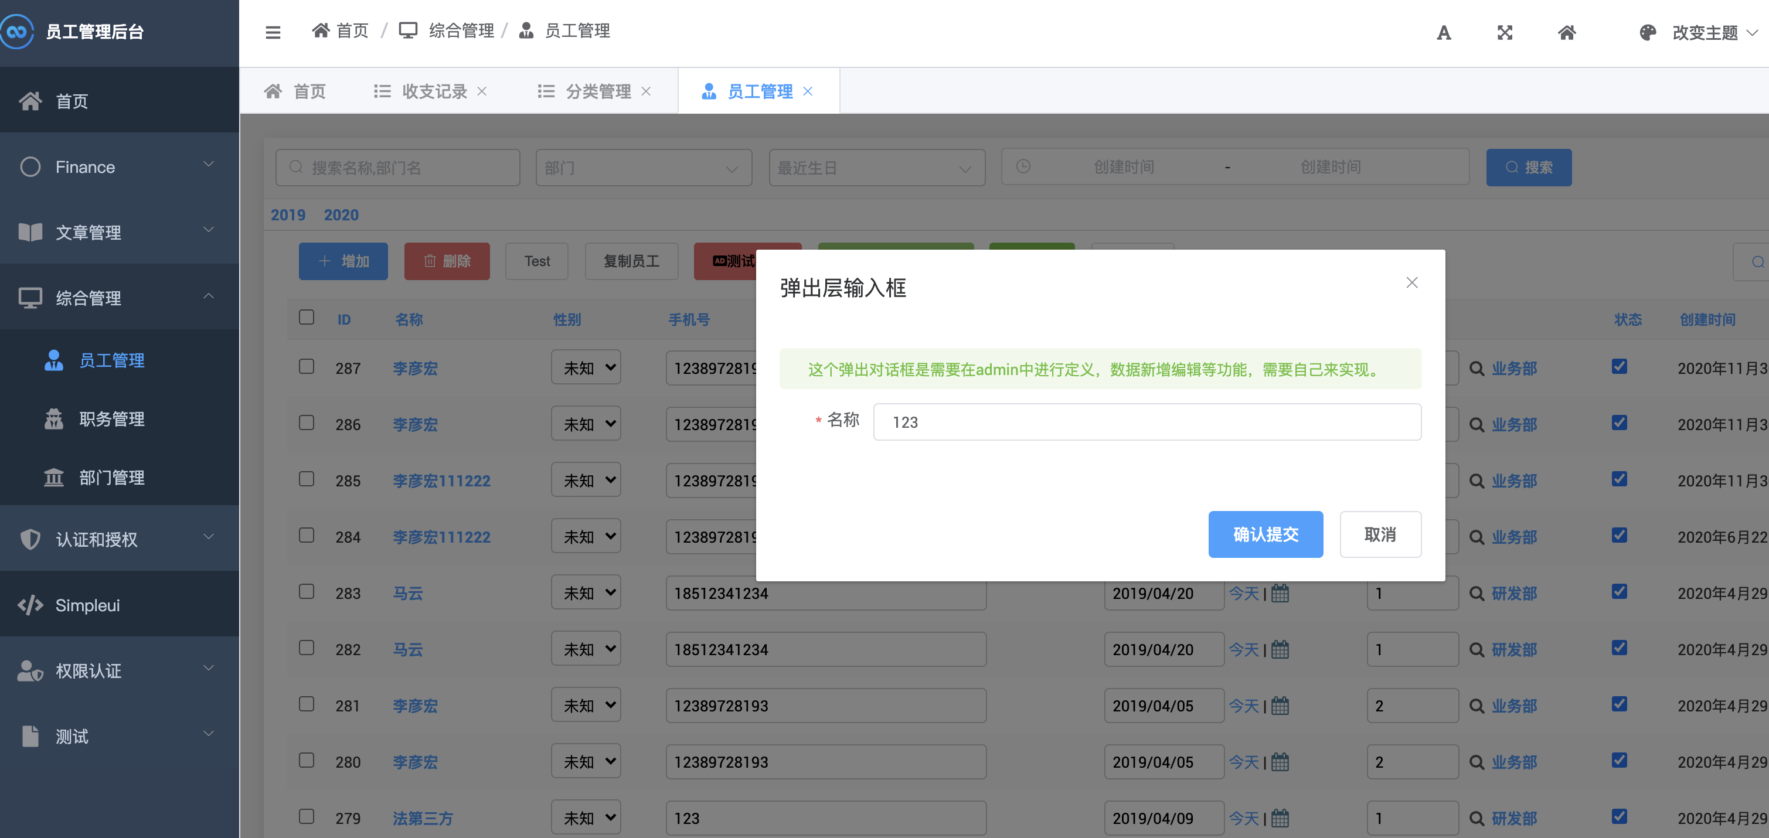Viewport: 1769px width, 838px height.
Task: Click the 取消 button
Action: click(x=1380, y=534)
